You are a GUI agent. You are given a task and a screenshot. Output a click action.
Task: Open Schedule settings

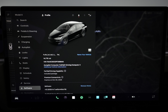26,73
